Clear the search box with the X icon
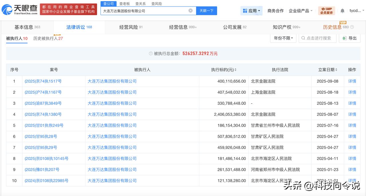366x196 pixels. pyautogui.click(x=190, y=11)
